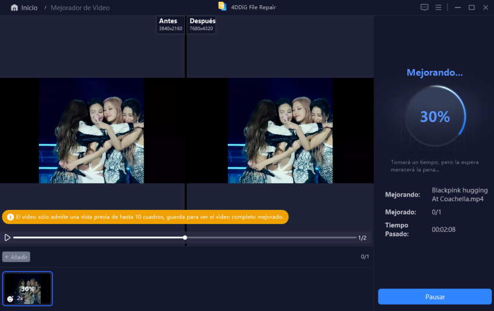Click the Después preview image

coord(280,130)
